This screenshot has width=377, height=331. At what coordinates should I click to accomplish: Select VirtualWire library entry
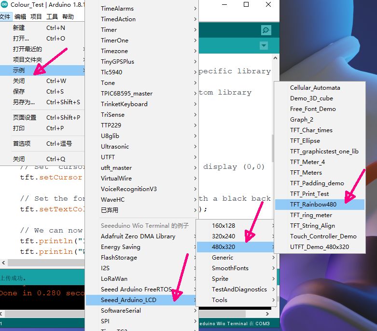click(x=142, y=179)
